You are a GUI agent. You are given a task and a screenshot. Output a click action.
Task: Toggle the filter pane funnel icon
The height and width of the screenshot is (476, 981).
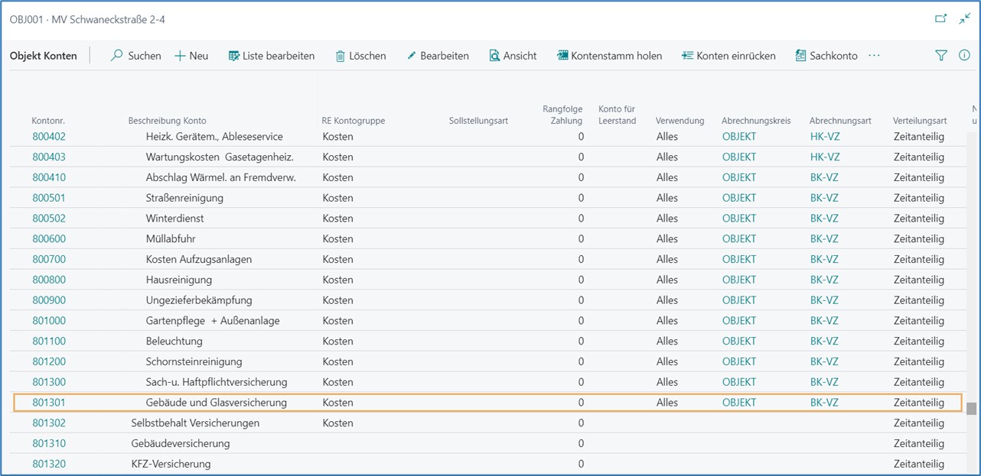point(941,56)
